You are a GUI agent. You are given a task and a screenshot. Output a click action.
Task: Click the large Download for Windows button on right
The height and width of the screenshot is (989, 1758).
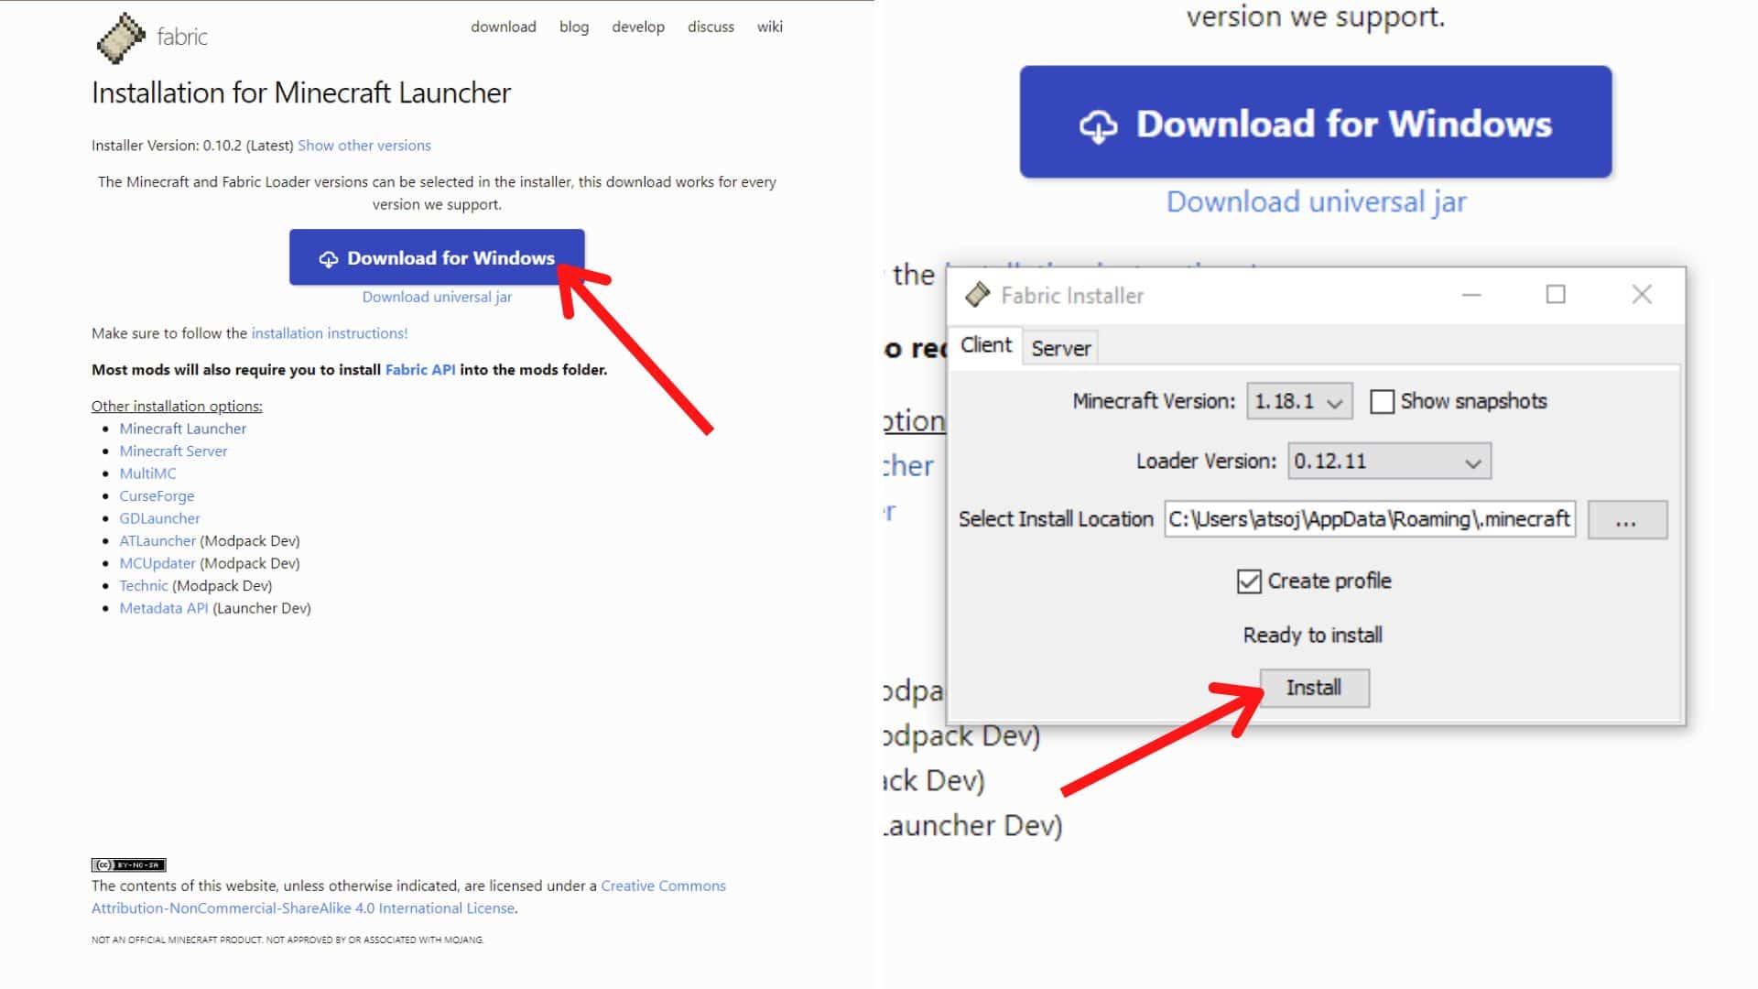(1316, 122)
